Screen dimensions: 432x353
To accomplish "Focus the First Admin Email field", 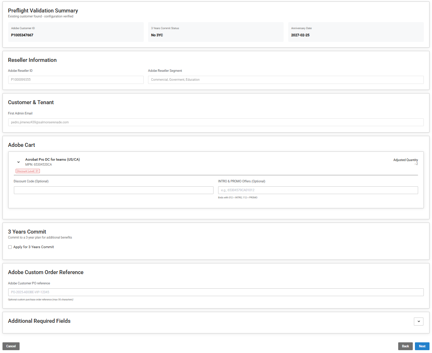I will [x=216, y=122].
